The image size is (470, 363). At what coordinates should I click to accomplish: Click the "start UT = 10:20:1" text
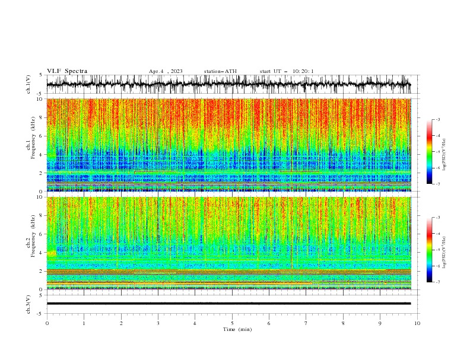[x=287, y=71]
